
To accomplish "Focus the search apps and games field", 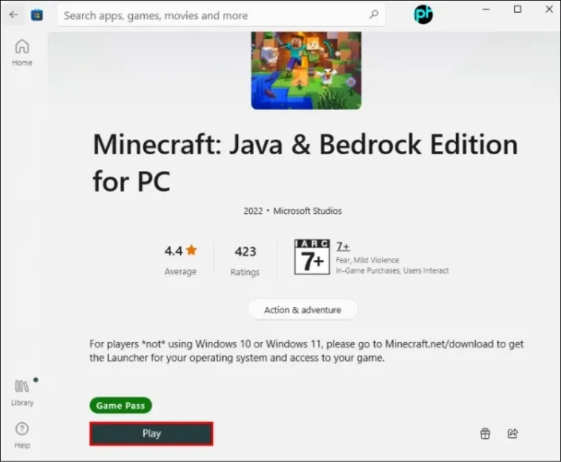I will point(210,15).
